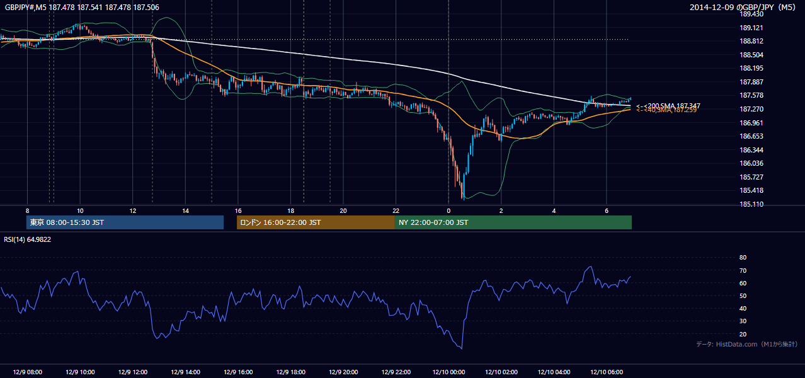
Task: Click the RSI 20 level label
Action: coord(743,334)
